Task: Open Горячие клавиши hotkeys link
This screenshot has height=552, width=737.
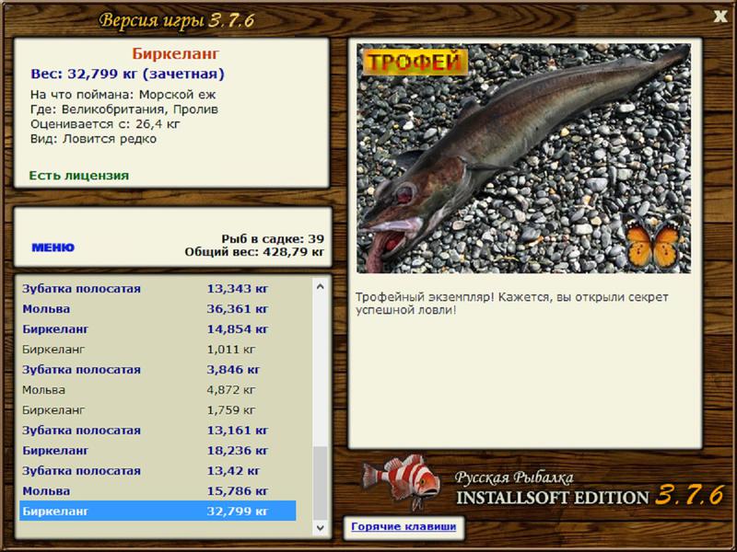Action: click(404, 526)
